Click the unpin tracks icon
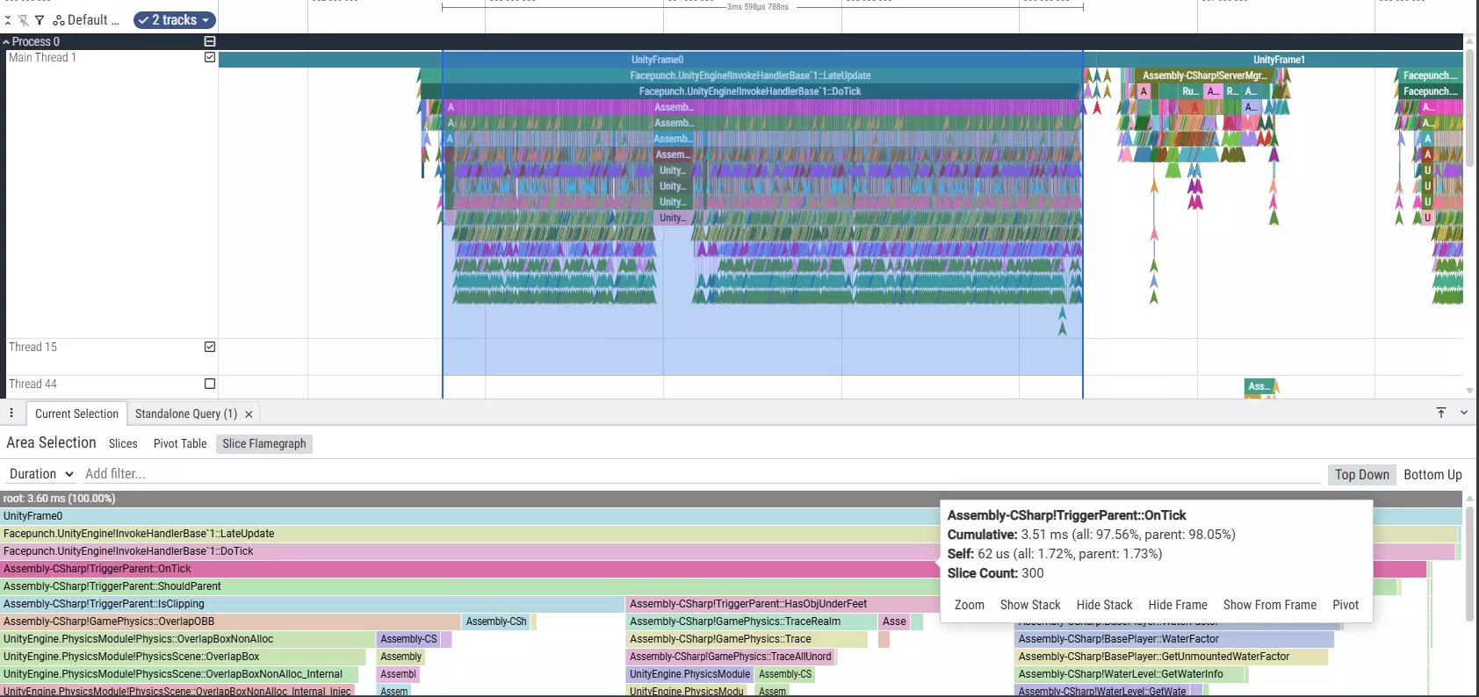The height and width of the screenshot is (697, 1479). [x=24, y=20]
